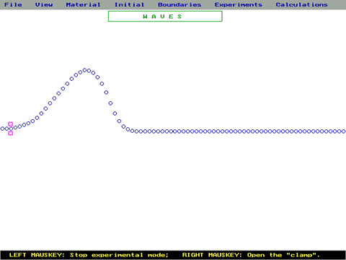Click the lower magenta clamp square

pyautogui.click(x=11, y=133)
